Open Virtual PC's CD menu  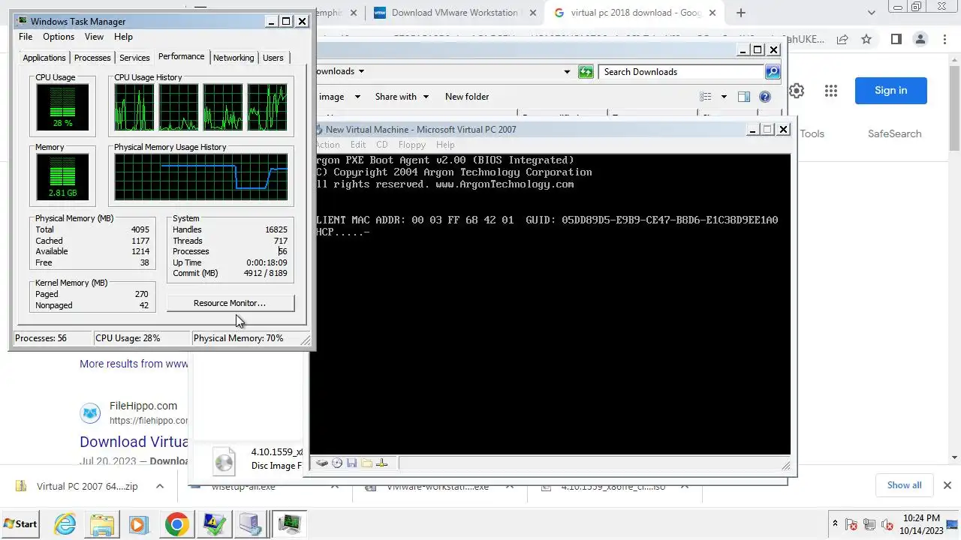coord(381,145)
